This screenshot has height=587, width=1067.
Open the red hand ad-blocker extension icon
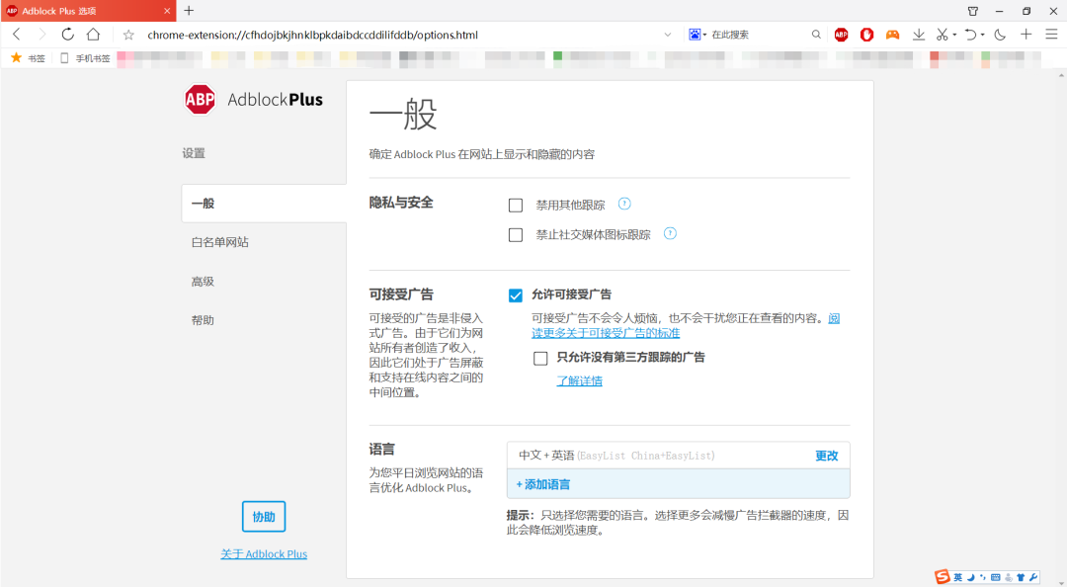866,35
